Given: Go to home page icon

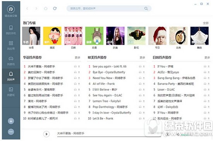Looking at the screenshot, I should click(46, 8).
